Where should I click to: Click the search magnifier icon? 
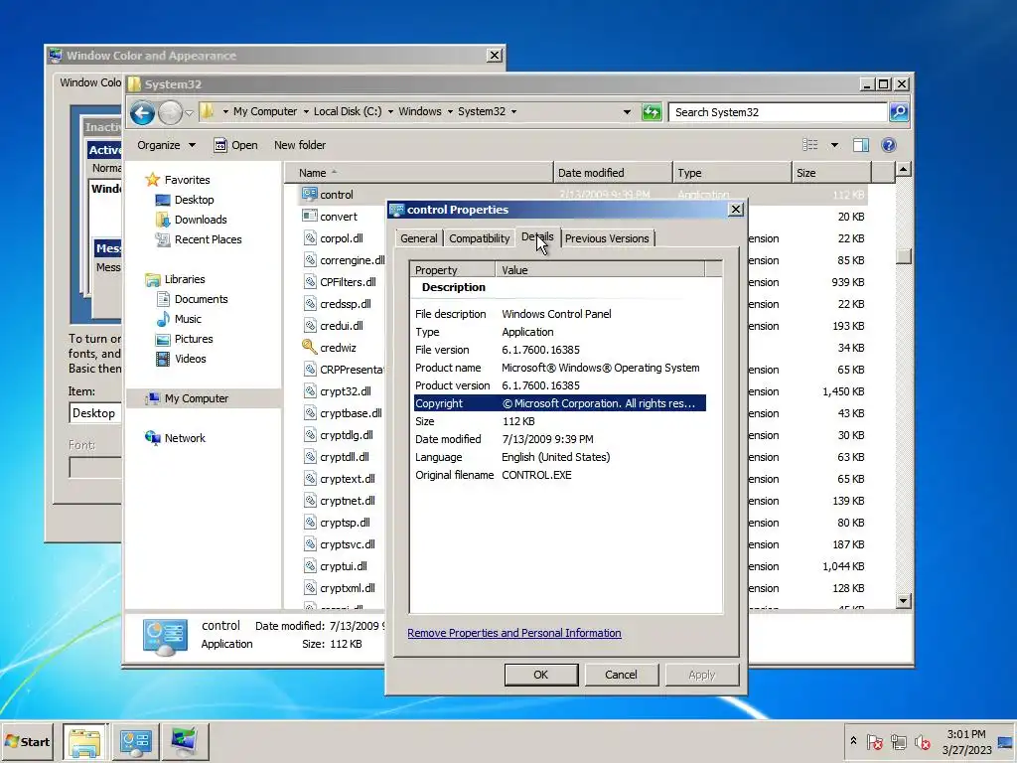899,112
